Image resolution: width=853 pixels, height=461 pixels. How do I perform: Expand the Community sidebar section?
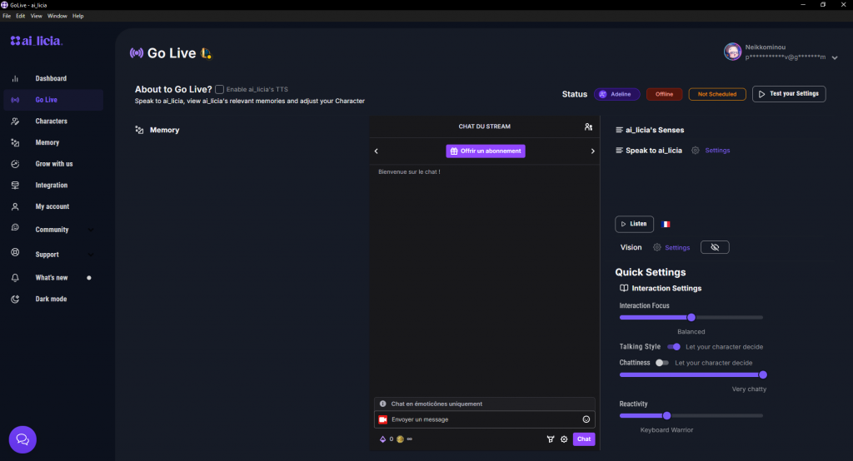[91, 230]
